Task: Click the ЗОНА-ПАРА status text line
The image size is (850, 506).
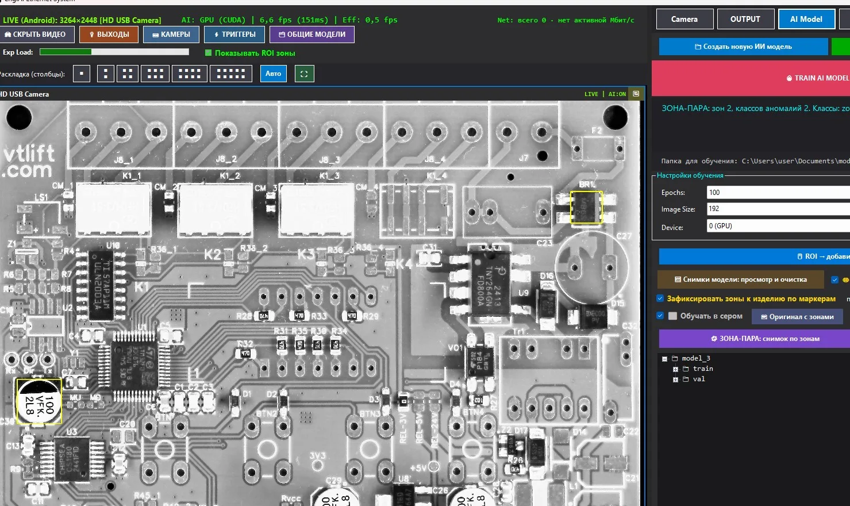Action: (x=755, y=108)
